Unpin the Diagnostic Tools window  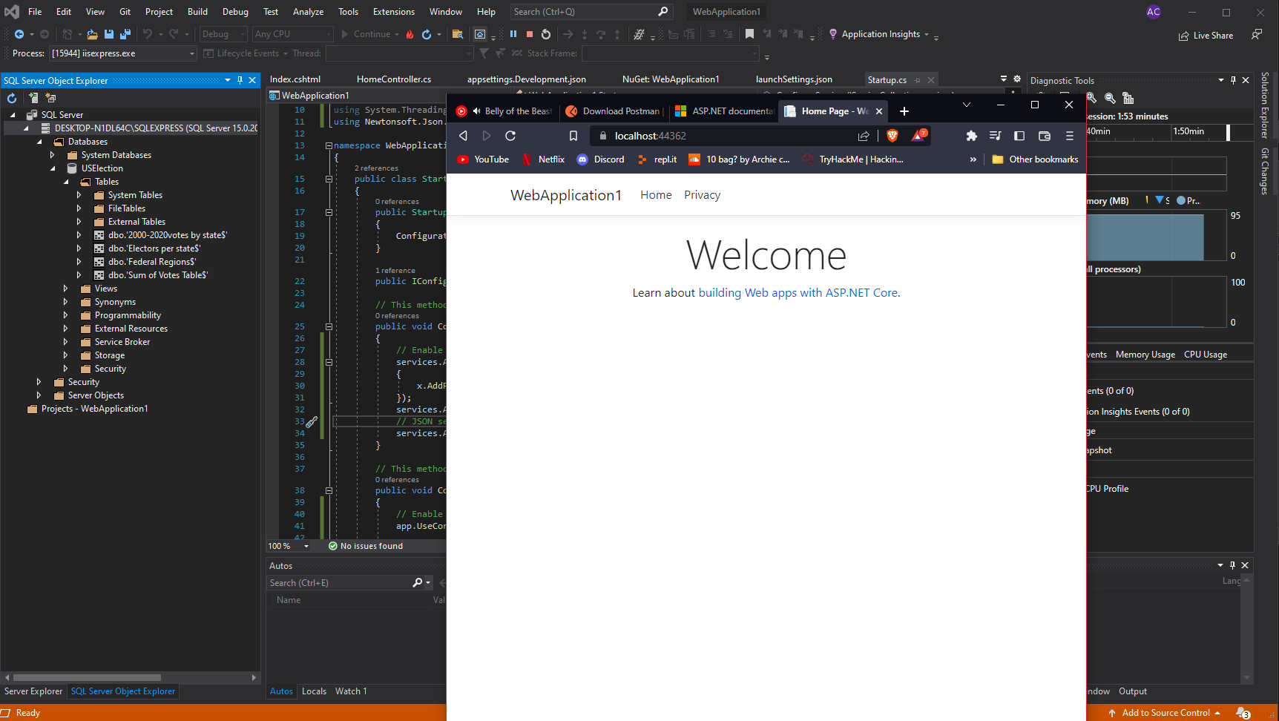pyautogui.click(x=1233, y=80)
